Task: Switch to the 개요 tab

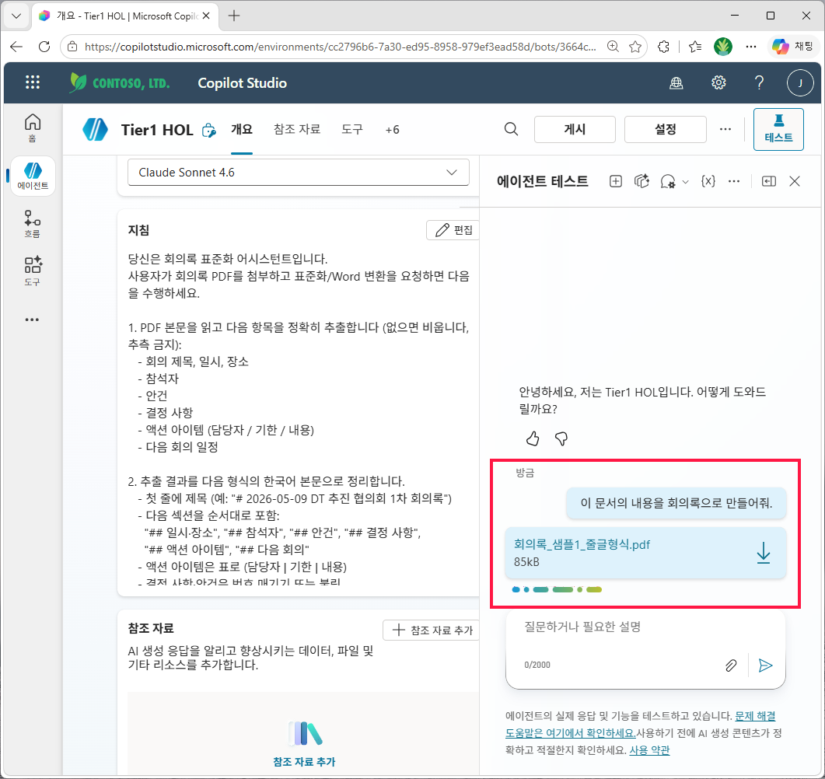Action: [242, 129]
